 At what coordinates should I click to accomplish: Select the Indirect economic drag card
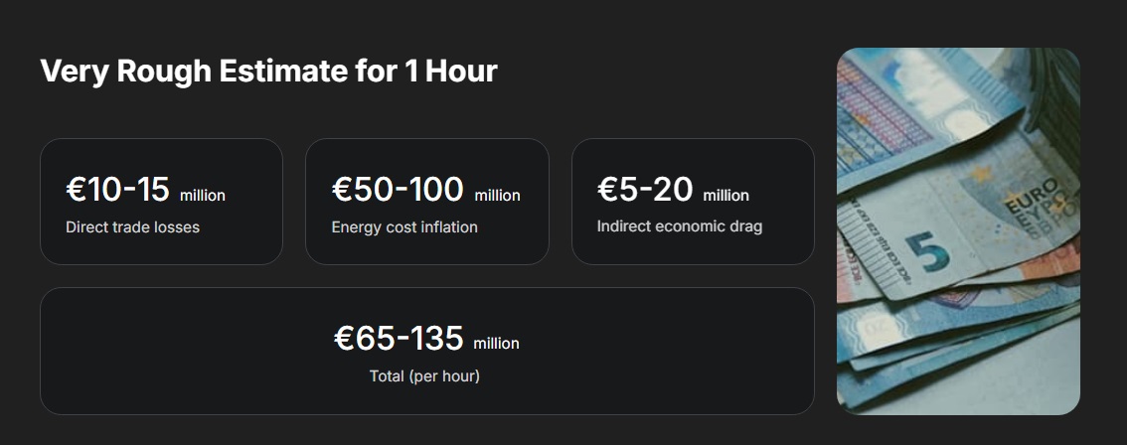[x=693, y=202]
